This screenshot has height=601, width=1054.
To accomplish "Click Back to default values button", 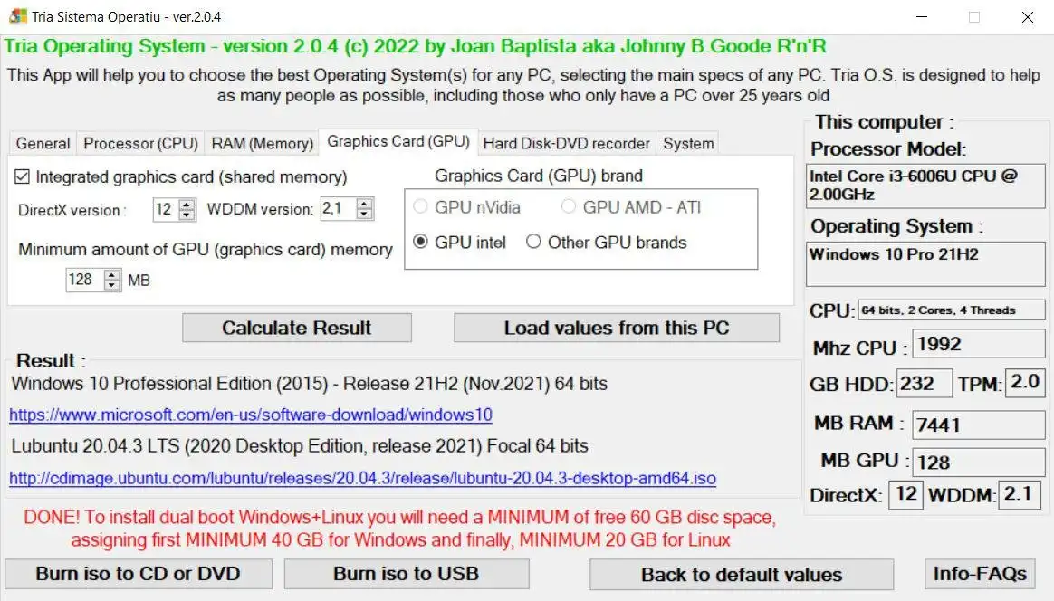I will click(742, 575).
